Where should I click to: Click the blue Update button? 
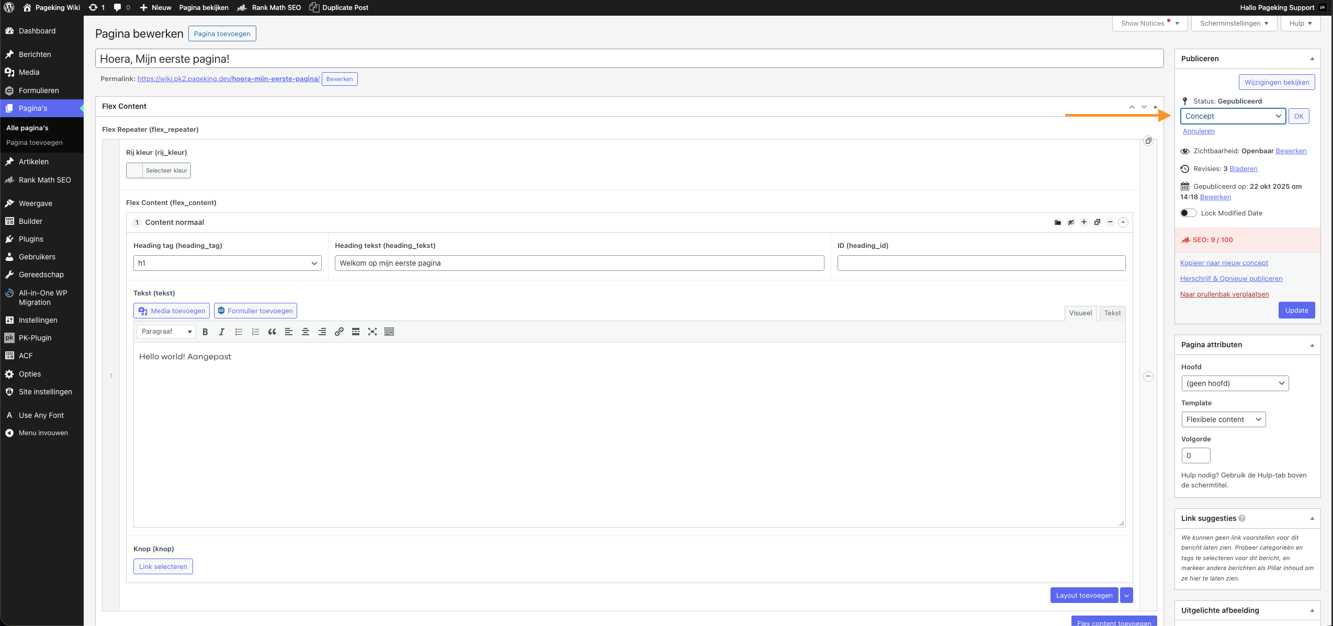point(1296,310)
